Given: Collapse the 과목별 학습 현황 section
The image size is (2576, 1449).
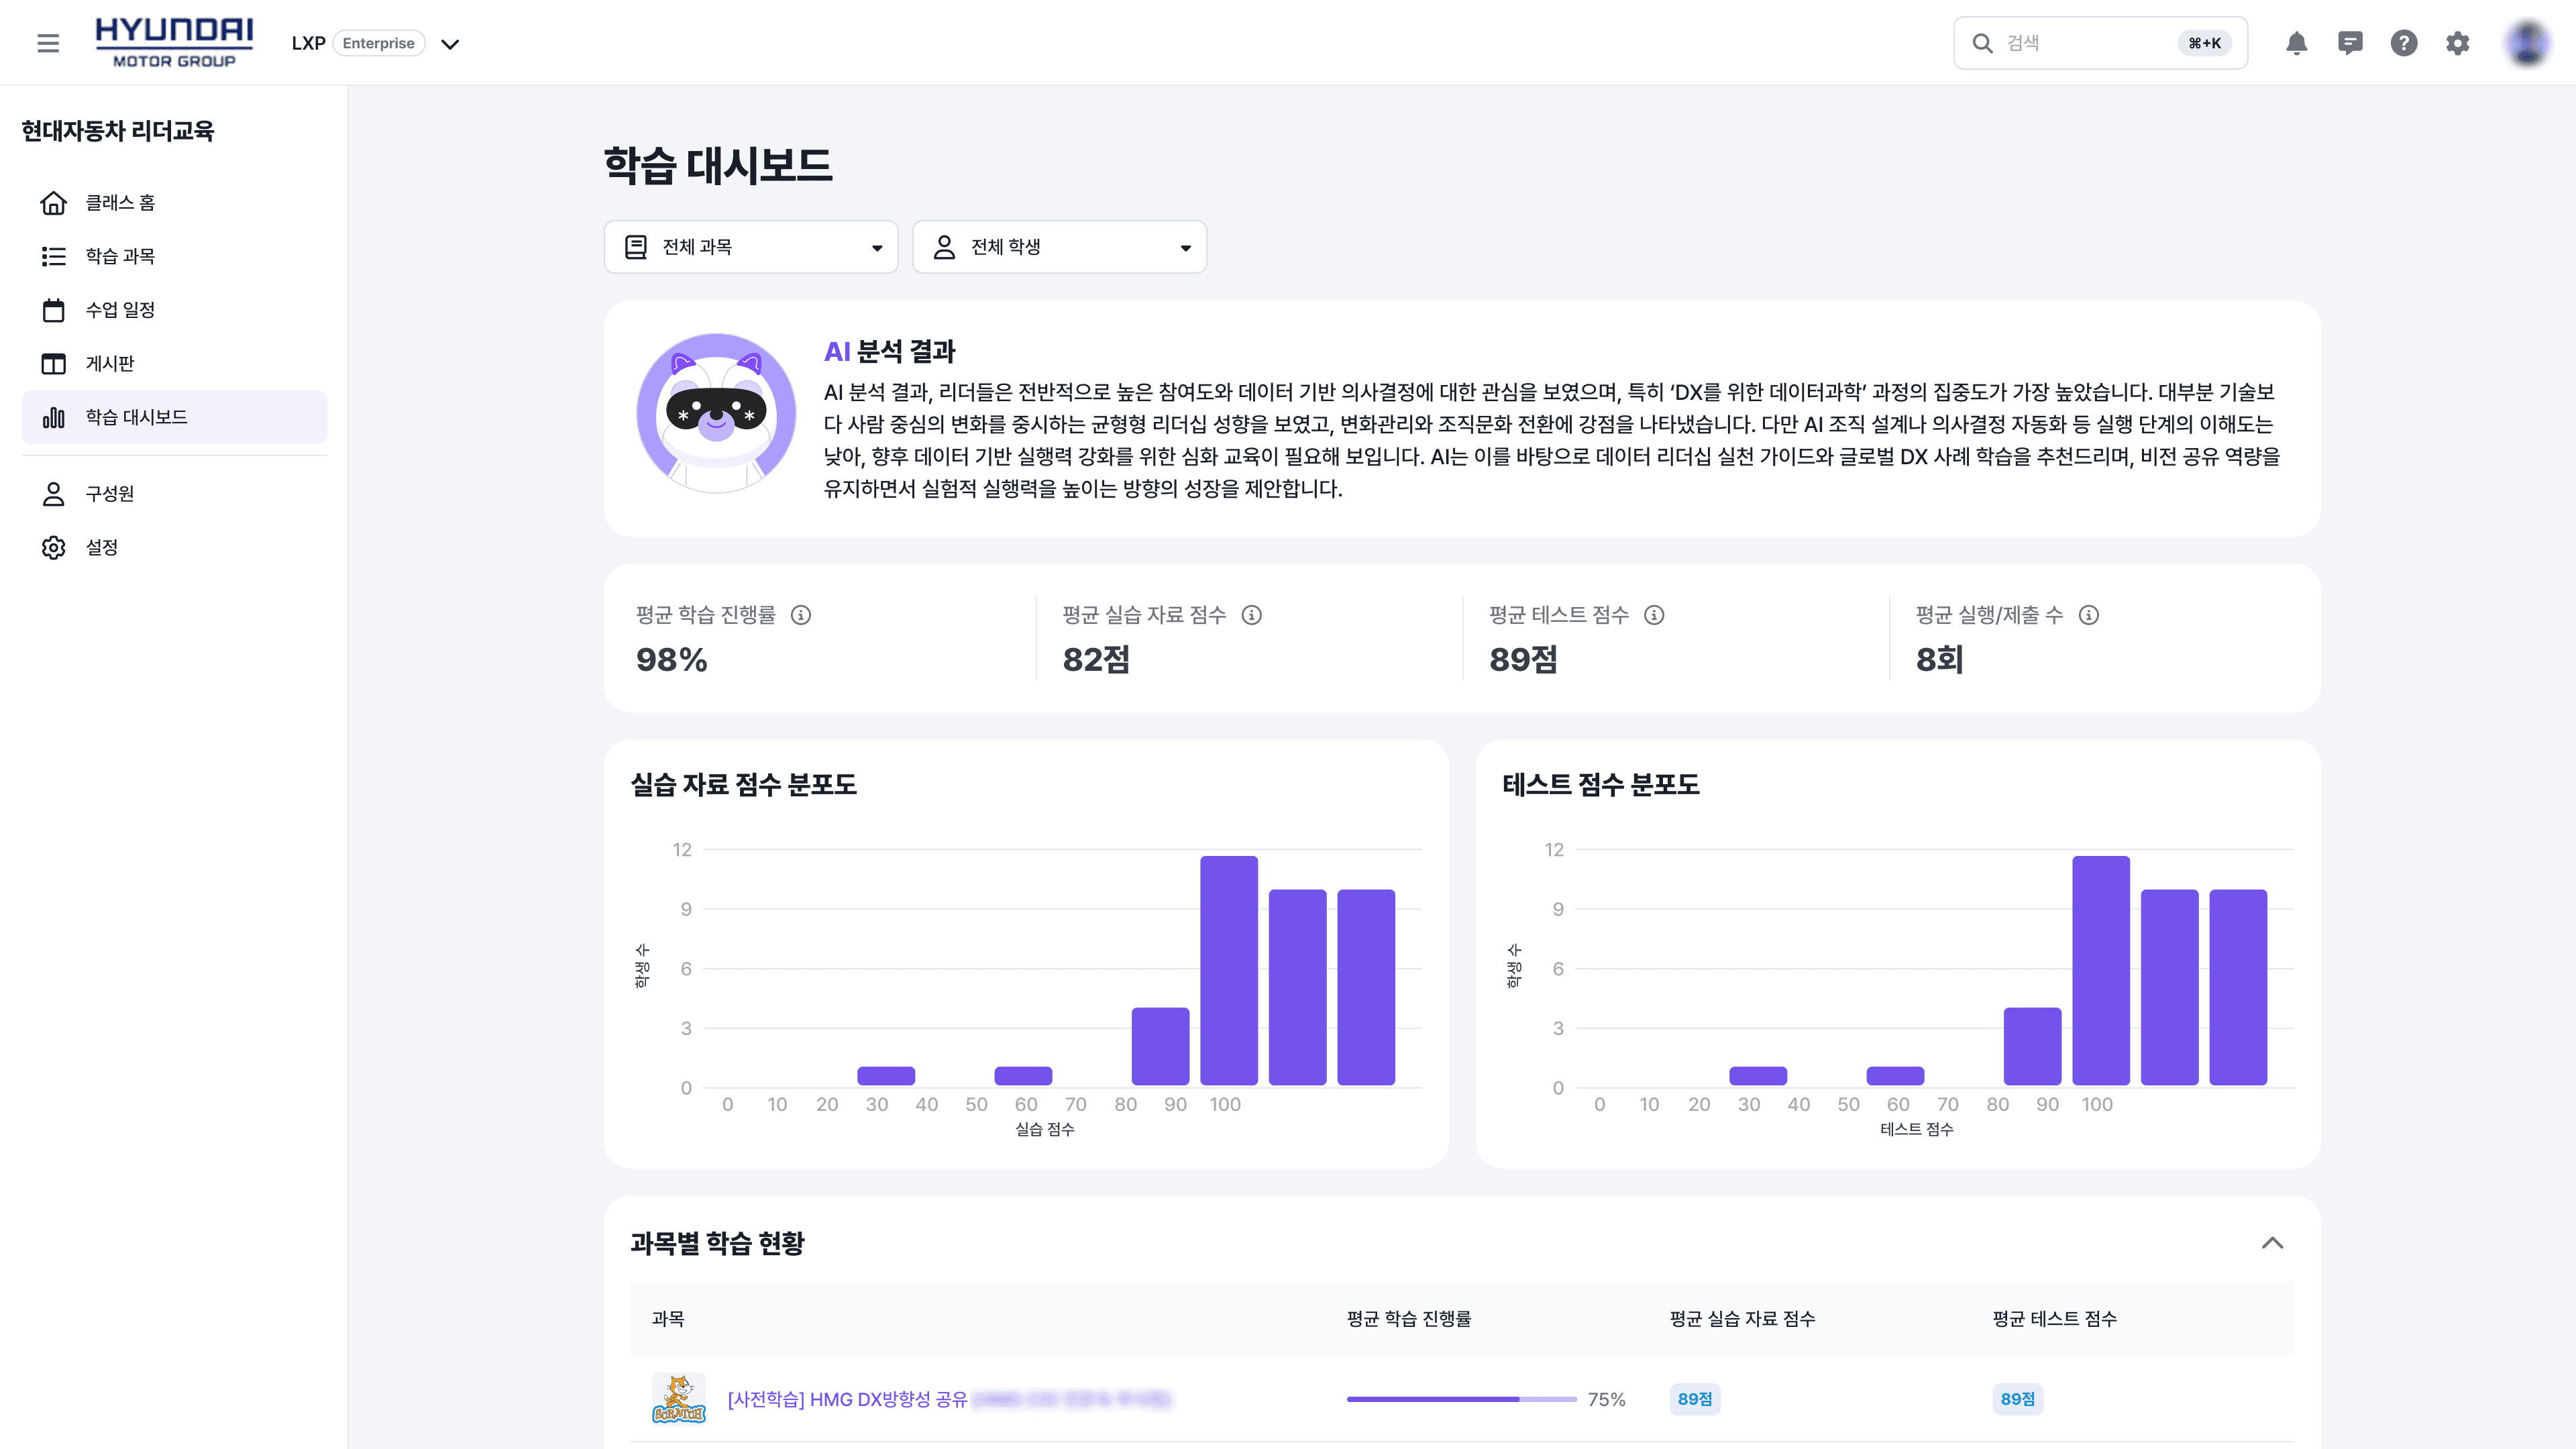Looking at the screenshot, I should tap(2272, 1243).
